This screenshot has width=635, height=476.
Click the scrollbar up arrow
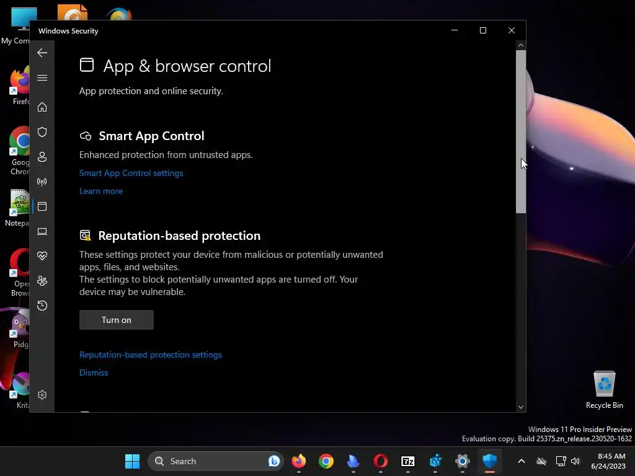tap(521, 45)
